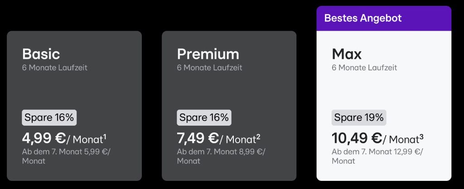Click the Max plan title

[x=347, y=54]
